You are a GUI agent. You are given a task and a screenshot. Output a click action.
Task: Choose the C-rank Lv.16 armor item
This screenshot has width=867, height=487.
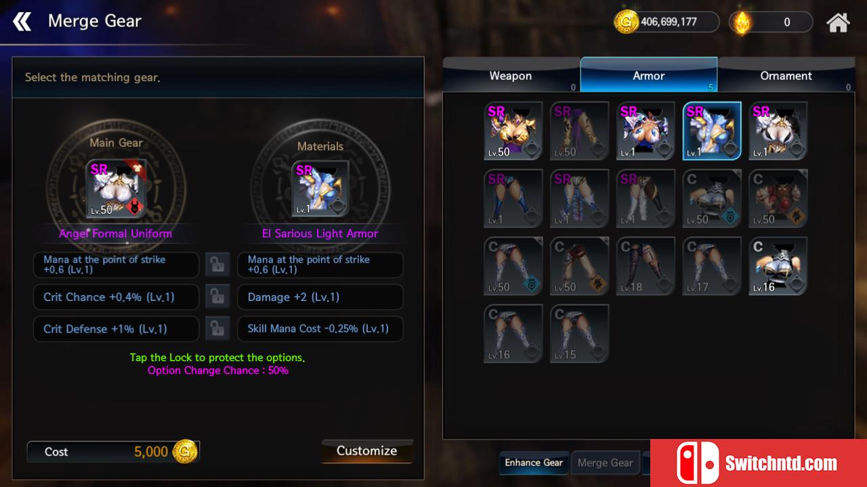(778, 266)
